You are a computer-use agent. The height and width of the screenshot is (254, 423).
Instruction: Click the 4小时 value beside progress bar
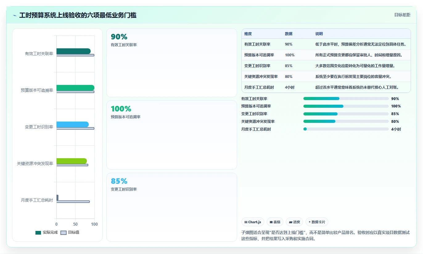point(396,129)
